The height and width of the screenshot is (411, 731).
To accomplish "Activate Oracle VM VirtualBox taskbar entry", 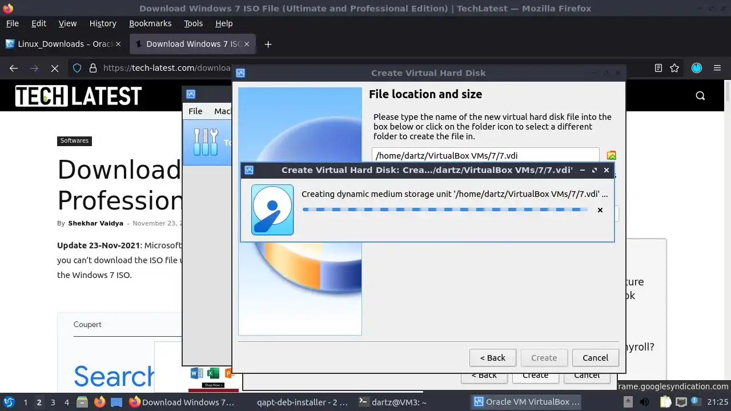I will pyautogui.click(x=527, y=402).
